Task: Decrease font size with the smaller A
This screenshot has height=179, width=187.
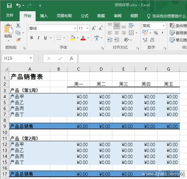Action: [101, 28]
